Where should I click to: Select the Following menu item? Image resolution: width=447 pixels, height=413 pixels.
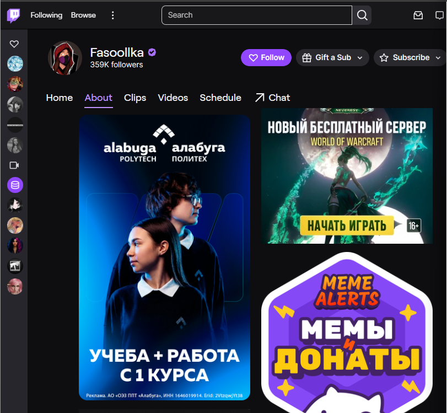(46, 15)
